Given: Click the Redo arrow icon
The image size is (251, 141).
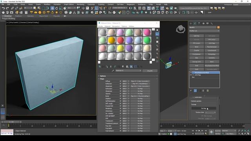Looking at the screenshot, I should coord(7,8).
